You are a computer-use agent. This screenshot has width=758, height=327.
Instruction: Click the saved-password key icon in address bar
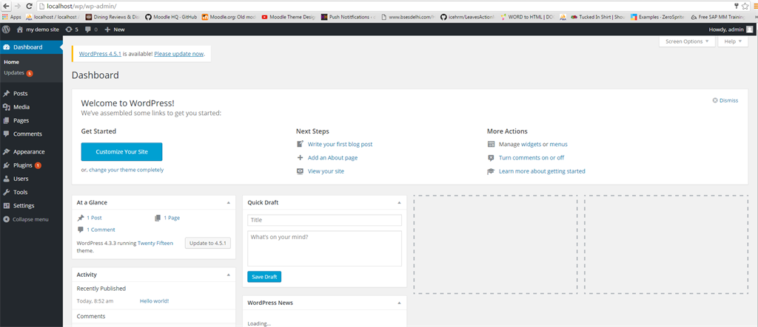pos(737,6)
